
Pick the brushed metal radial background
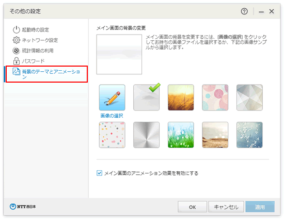[x=147, y=135]
